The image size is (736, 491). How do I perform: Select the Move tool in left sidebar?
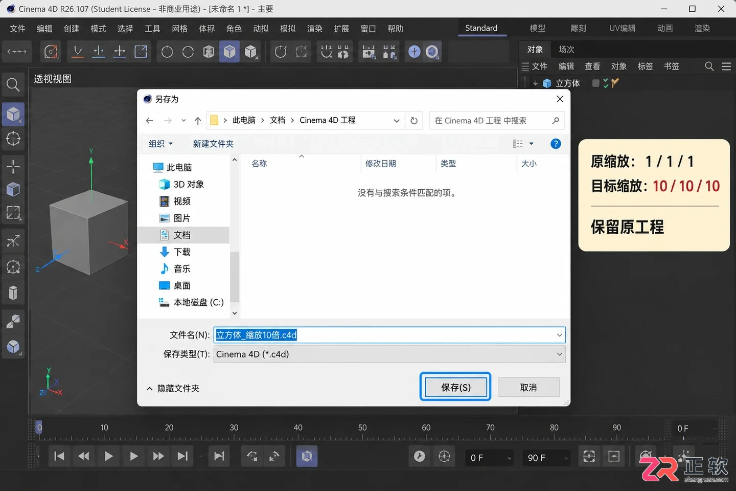coord(13,167)
